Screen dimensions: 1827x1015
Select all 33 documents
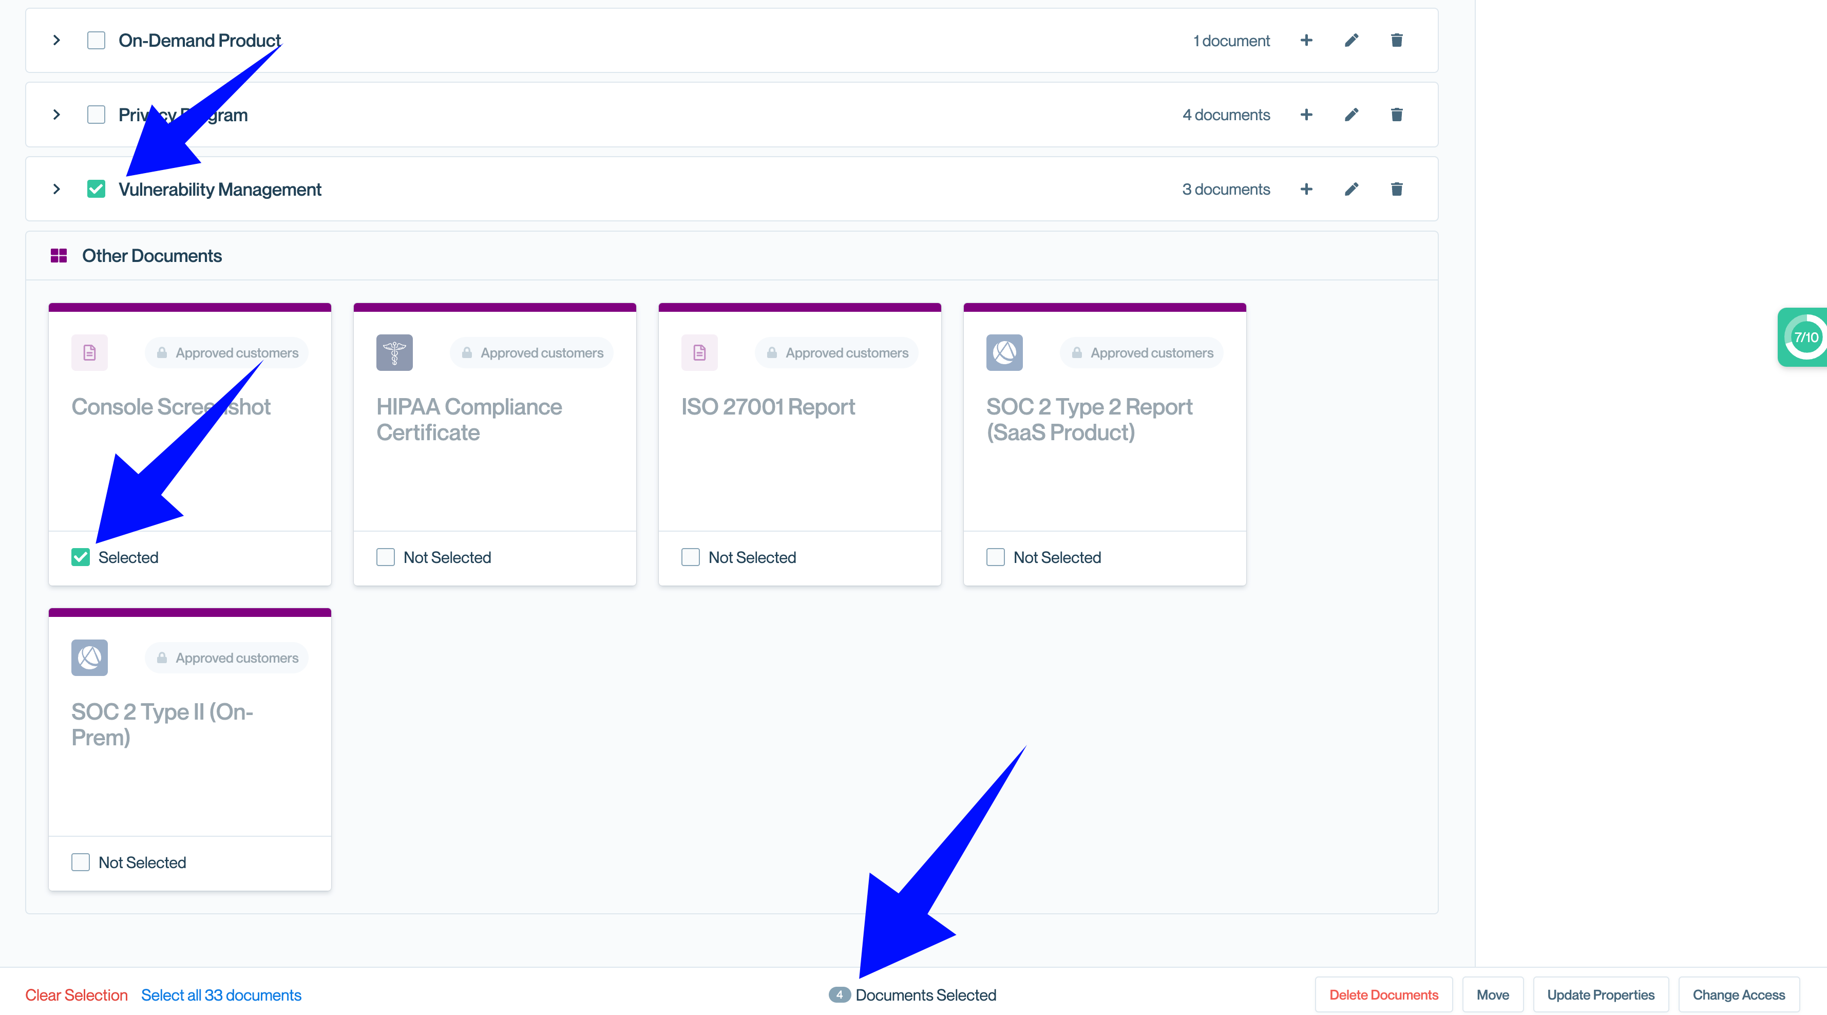coord(221,995)
